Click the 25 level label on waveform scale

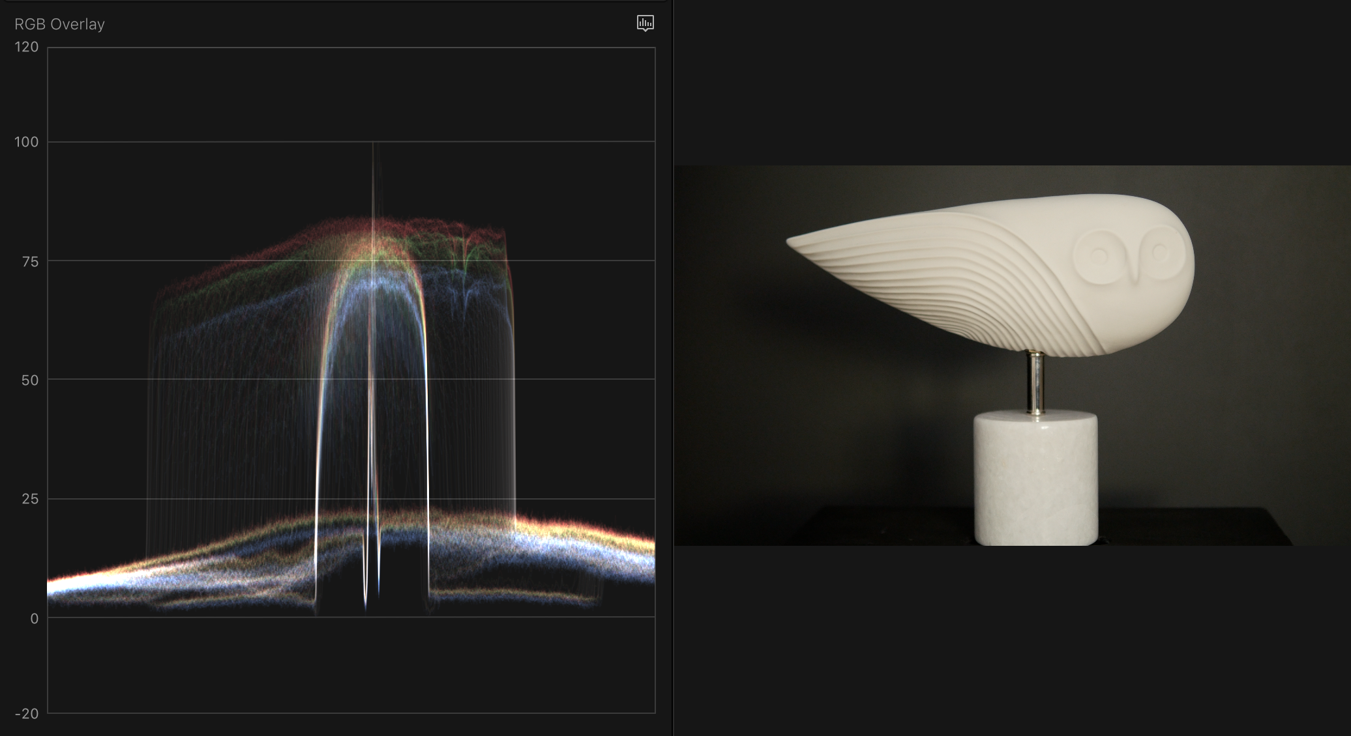point(30,499)
